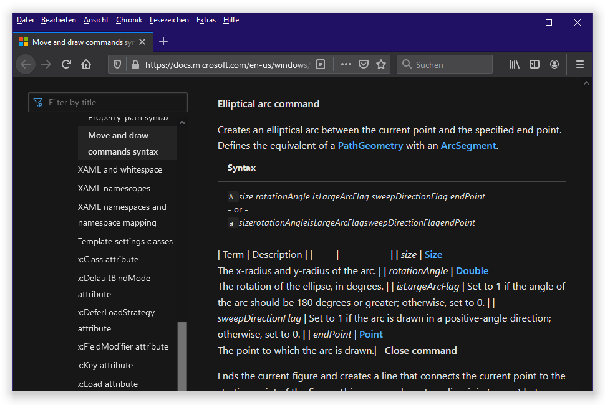Open the Chronik menu
This screenshot has width=605, height=405.
(x=128, y=20)
